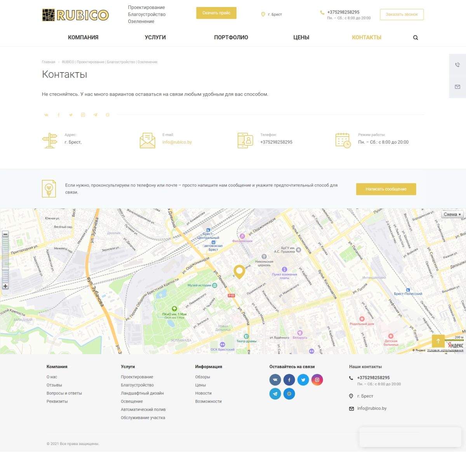This screenshot has height=452, width=466.
Task: Zoom in the map with the plus button
Action: coord(5,286)
